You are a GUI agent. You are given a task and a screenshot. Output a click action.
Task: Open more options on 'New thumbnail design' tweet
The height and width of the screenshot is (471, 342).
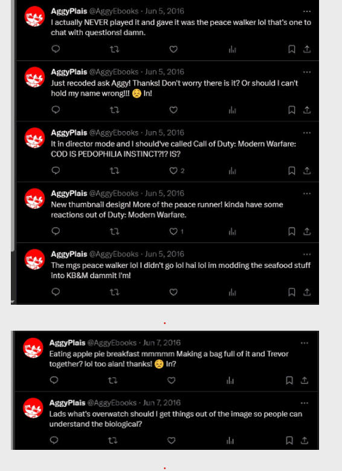[x=306, y=193]
